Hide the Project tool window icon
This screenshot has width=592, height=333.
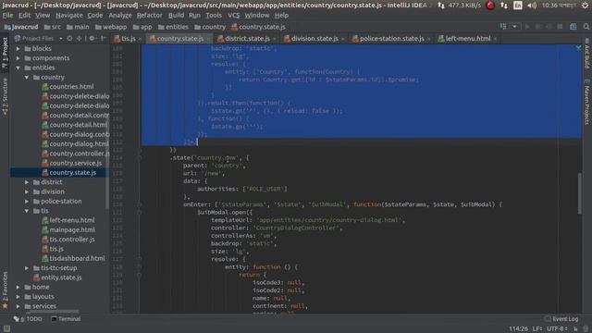coord(104,39)
